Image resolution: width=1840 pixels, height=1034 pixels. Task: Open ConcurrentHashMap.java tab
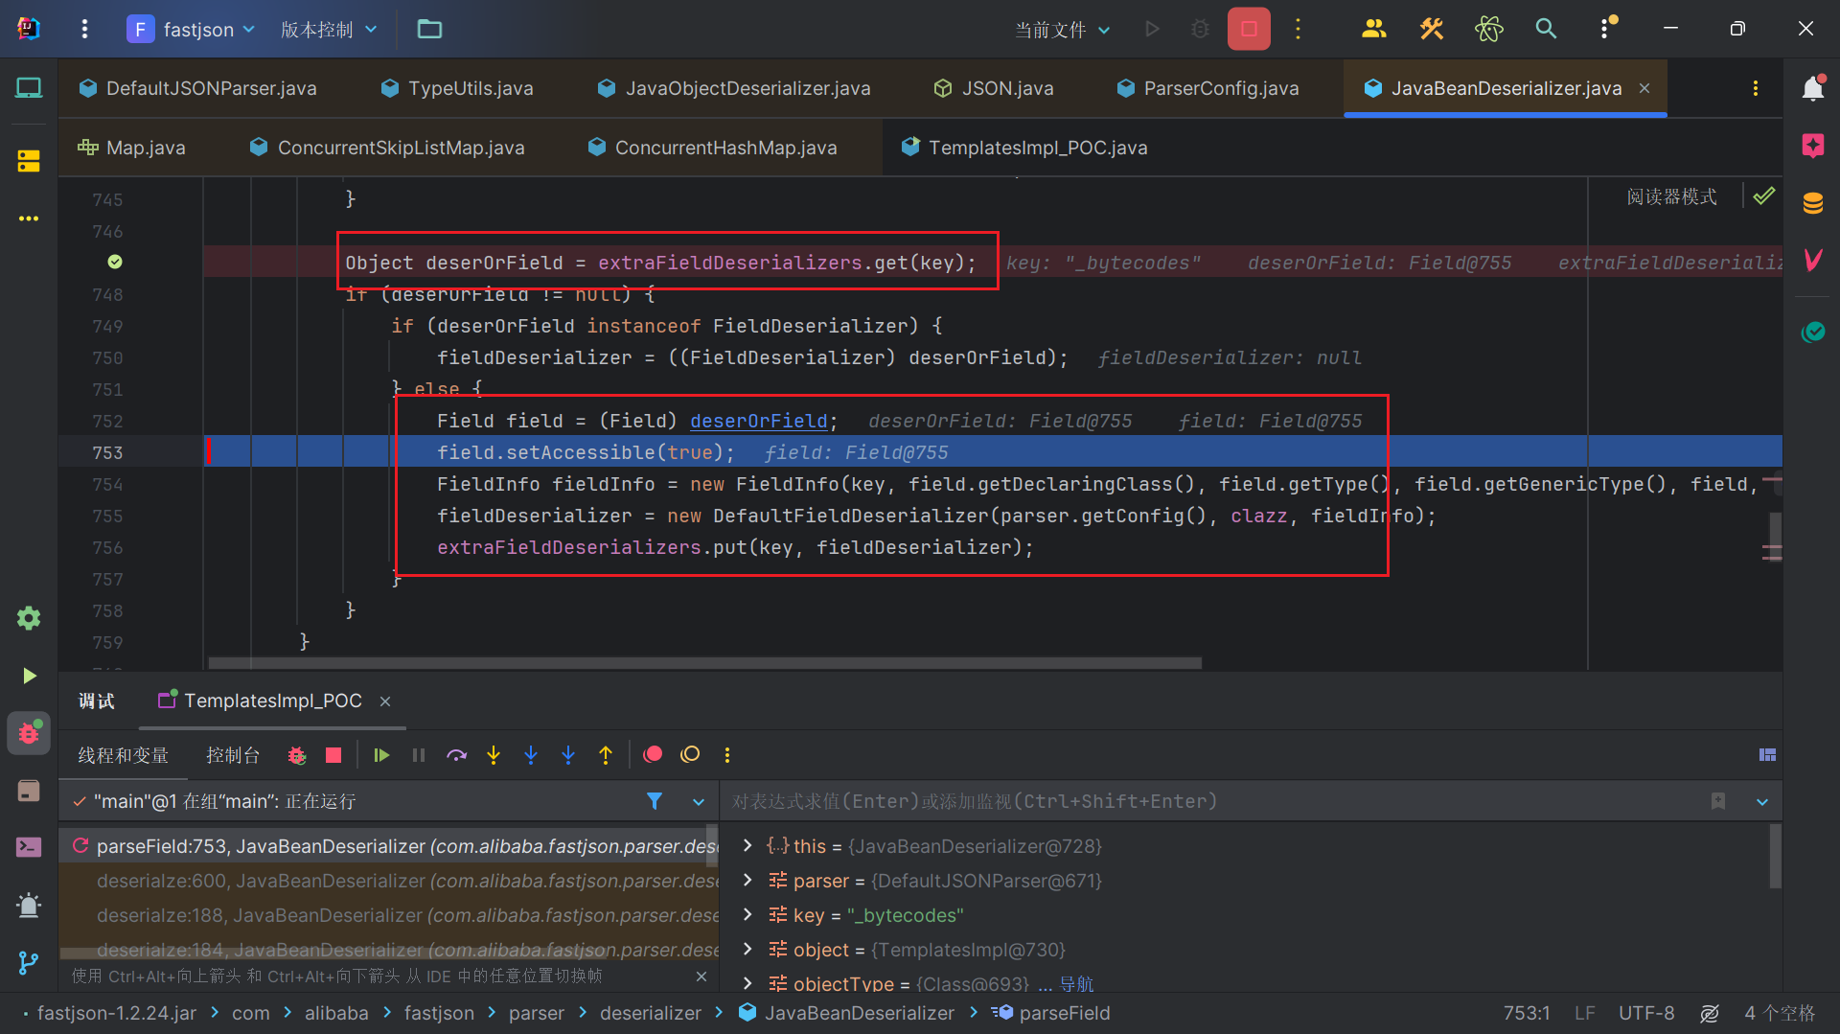(x=713, y=148)
